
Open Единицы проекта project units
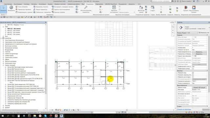point(58,12)
